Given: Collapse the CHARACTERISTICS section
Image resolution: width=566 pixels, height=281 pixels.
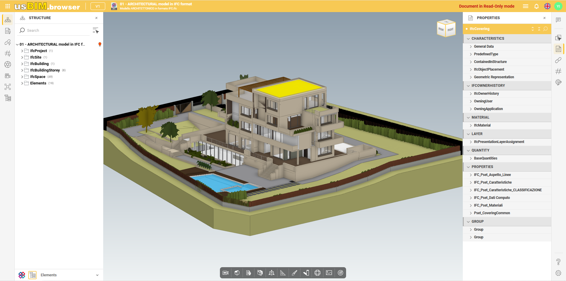Looking at the screenshot, I should [468, 39].
